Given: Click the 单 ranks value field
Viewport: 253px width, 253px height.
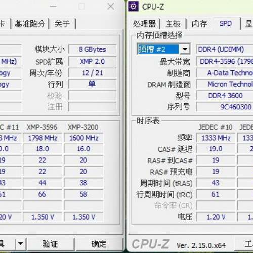Looking at the screenshot, I should click(x=92, y=84).
